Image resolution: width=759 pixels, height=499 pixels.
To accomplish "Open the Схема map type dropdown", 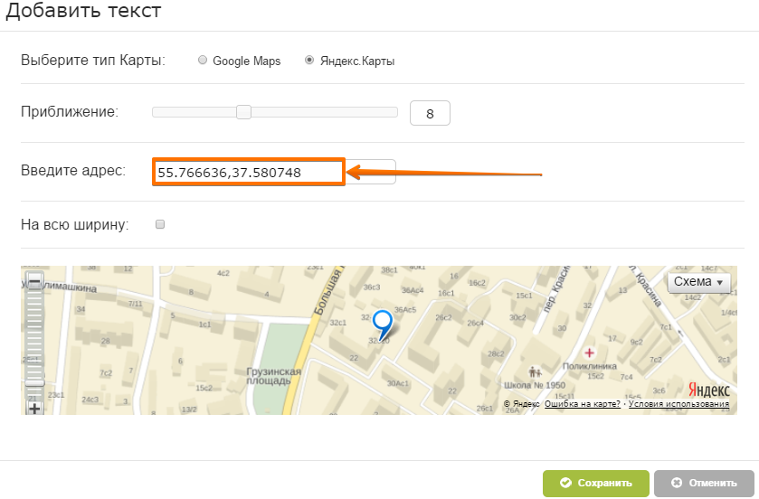I will point(698,282).
